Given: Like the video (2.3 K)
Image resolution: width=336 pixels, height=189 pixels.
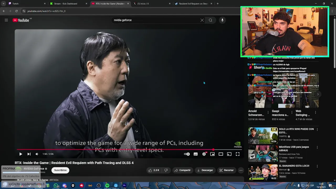Looking at the screenshot, I should 154,170.
